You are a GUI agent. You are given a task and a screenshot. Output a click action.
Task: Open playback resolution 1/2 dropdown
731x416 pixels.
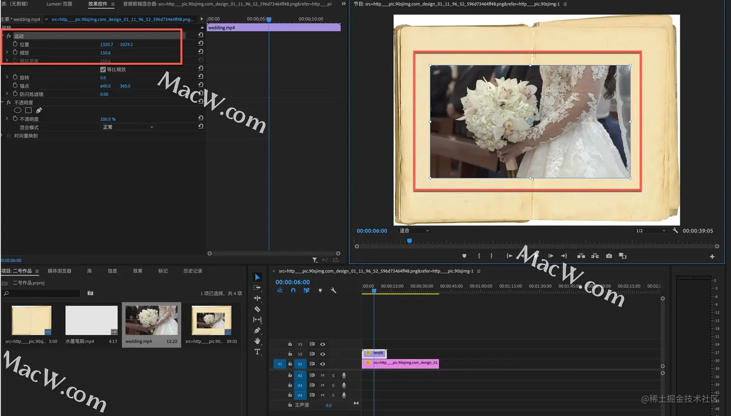651,231
